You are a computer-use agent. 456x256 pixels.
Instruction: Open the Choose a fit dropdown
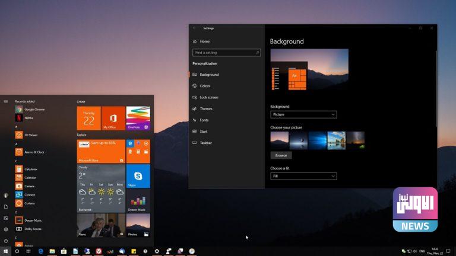click(x=303, y=176)
